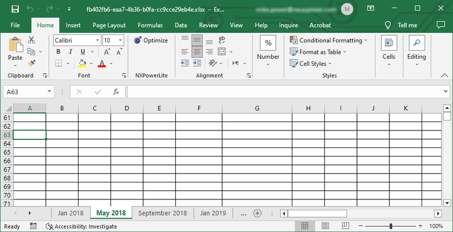Switch to the Insert tab
This screenshot has height=232, width=453.
(73, 25)
